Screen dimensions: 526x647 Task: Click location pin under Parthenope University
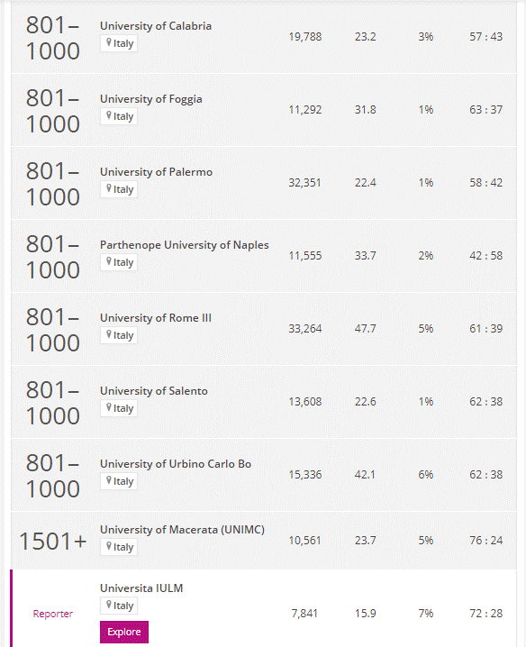tap(109, 261)
